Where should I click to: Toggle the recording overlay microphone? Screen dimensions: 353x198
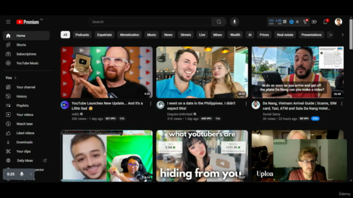[22, 174]
